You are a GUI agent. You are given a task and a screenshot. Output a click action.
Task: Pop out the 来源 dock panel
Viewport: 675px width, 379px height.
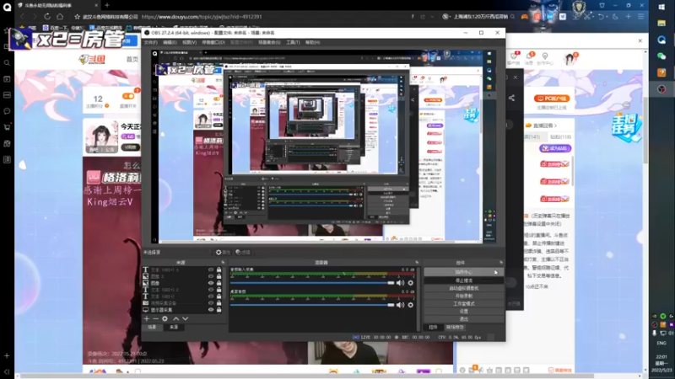click(223, 262)
